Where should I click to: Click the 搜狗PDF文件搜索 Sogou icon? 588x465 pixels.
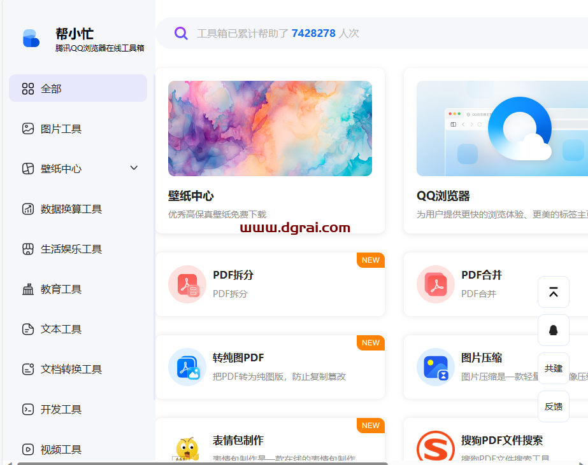(435, 446)
